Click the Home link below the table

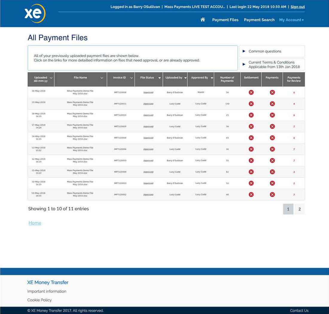tap(35, 223)
